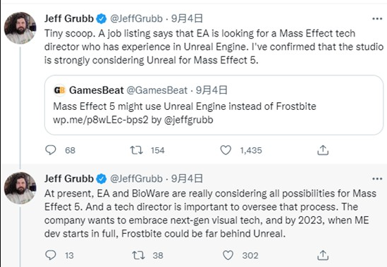Reply to the tweet with 13 replies
The width and height of the screenshot is (387, 267).
pos(51,255)
